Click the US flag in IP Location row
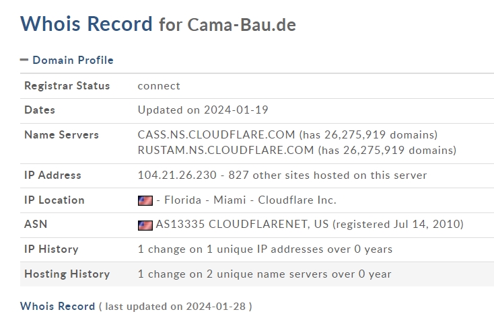 click(145, 200)
